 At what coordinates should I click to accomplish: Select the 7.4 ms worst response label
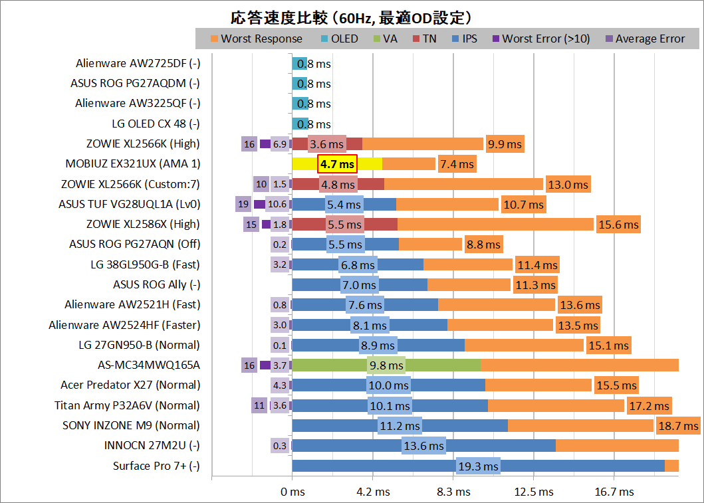point(457,164)
